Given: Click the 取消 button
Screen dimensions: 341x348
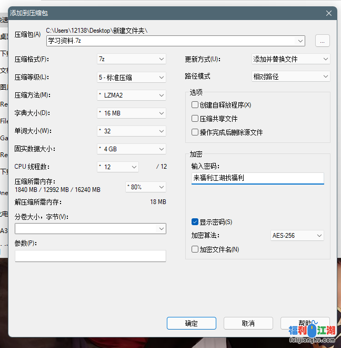Looking at the screenshot, I should pyautogui.click(x=248, y=323).
